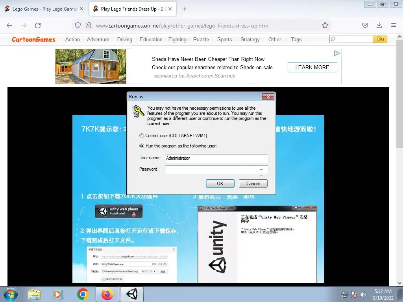Open Windows Explorer from the taskbar
The image size is (403, 302).
point(34,294)
